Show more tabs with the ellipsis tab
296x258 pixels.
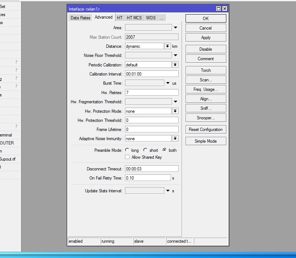(x=161, y=18)
